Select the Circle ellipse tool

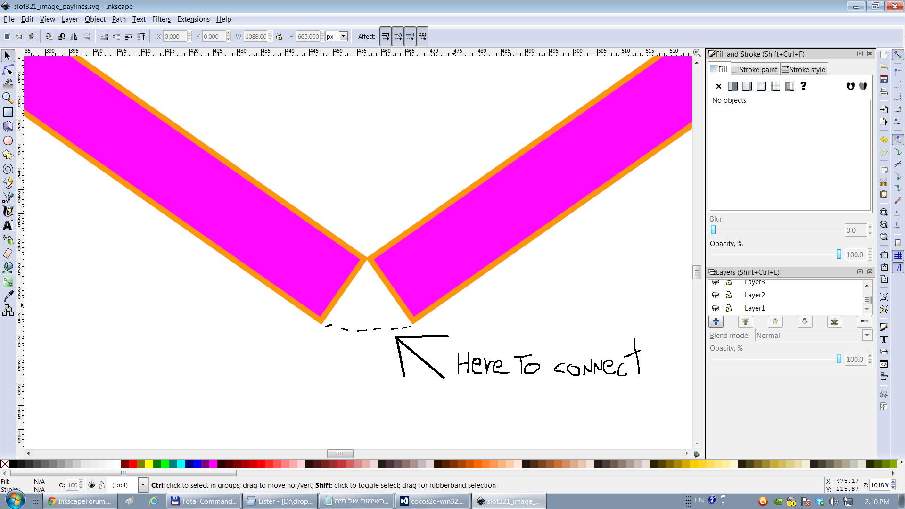pos(8,140)
